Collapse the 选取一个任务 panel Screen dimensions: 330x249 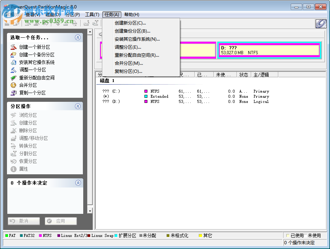click(78, 37)
